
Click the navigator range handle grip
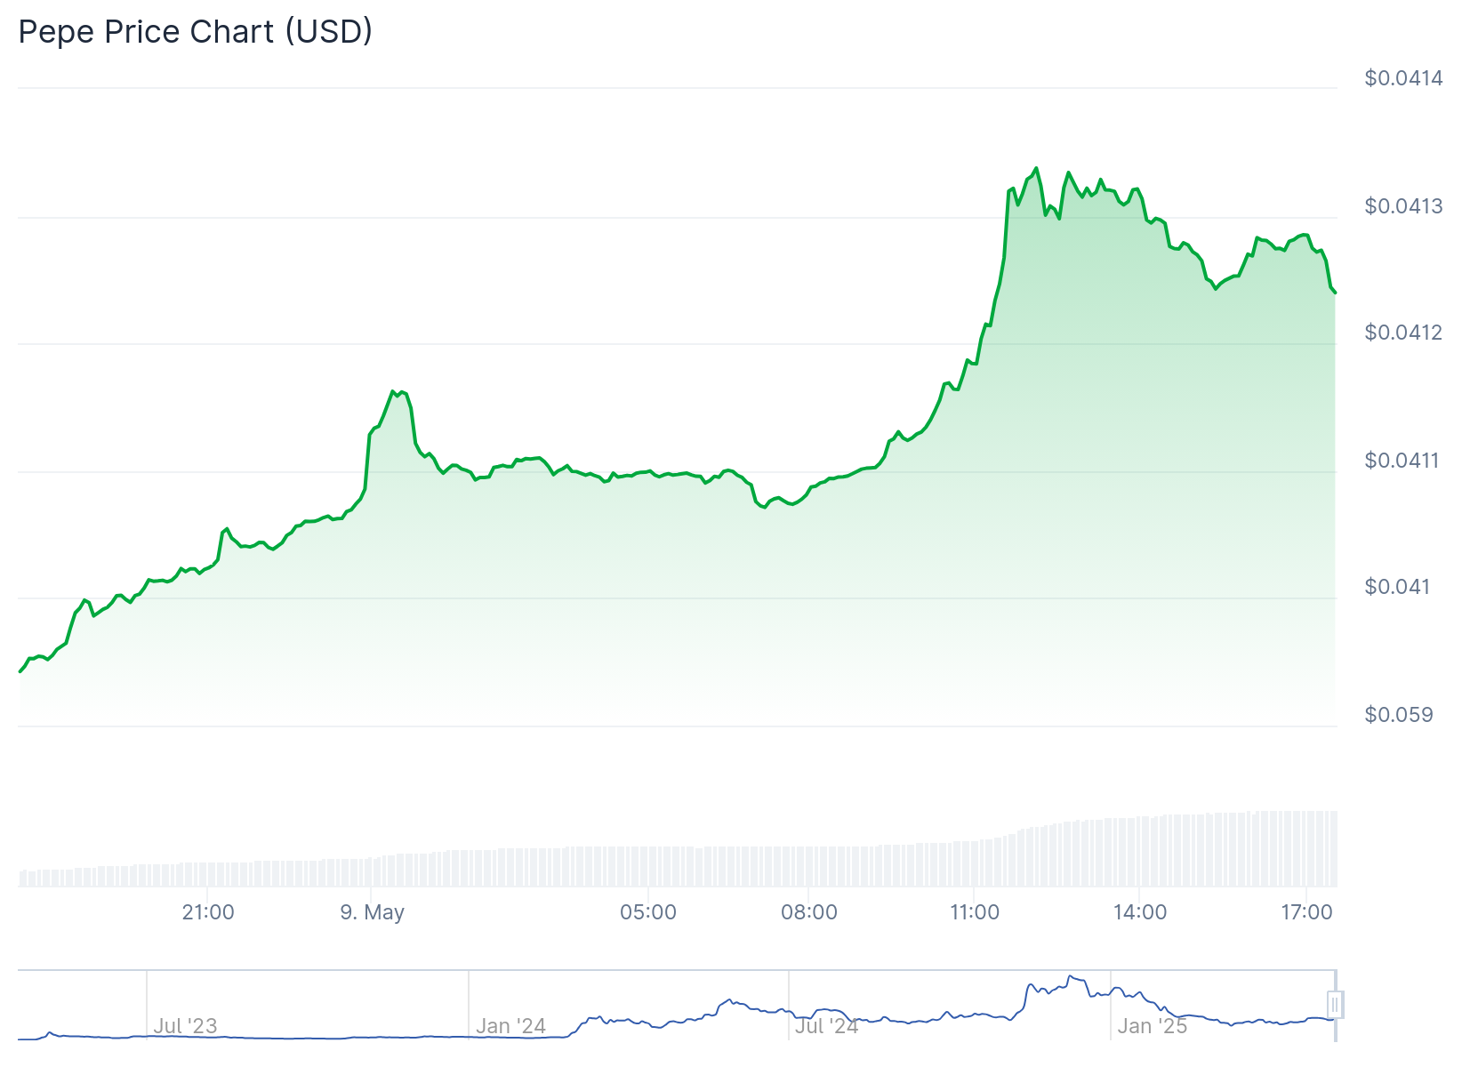1334,1005
